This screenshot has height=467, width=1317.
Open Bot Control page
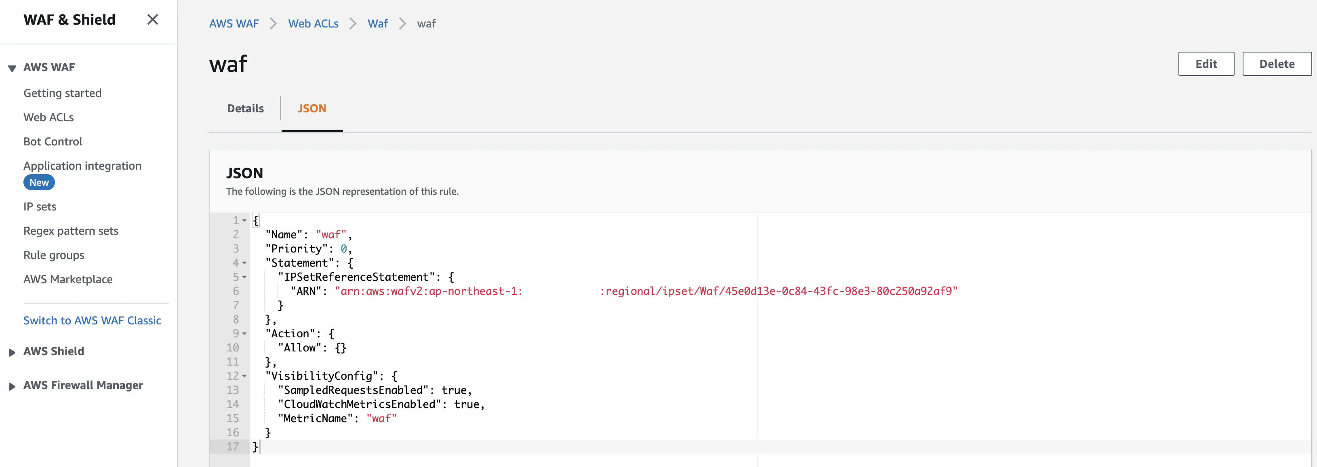tap(53, 142)
